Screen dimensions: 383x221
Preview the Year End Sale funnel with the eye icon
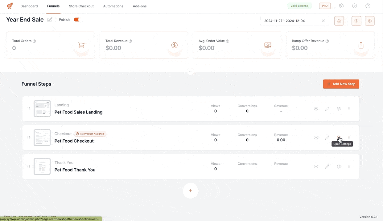tap(356, 21)
